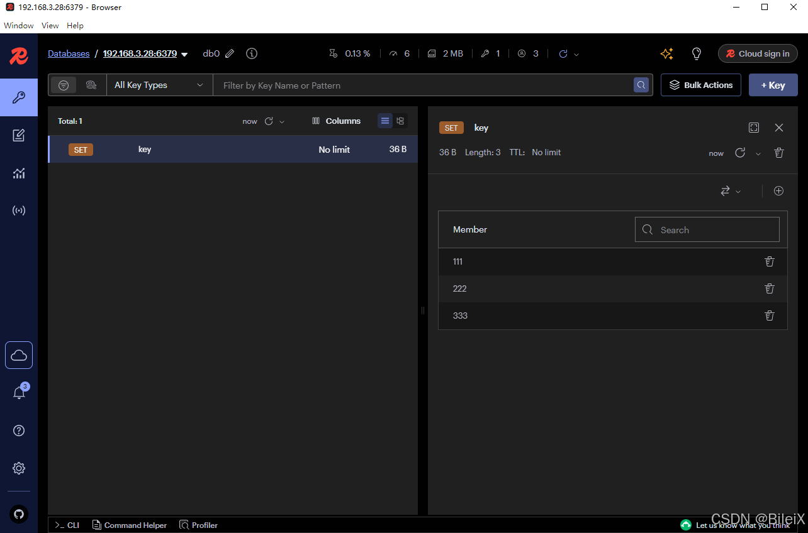Image resolution: width=808 pixels, height=533 pixels.
Task: Open auto-refresh dropdown in key details
Action: pyautogui.click(x=758, y=153)
